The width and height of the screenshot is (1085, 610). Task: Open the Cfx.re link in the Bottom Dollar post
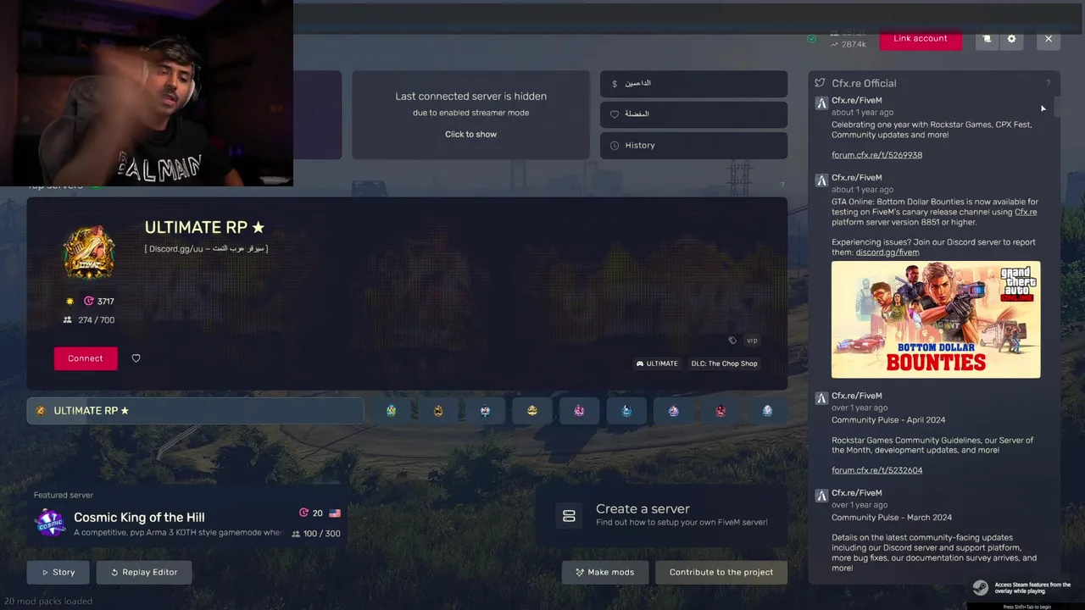pyautogui.click(x=1026, y=212)
